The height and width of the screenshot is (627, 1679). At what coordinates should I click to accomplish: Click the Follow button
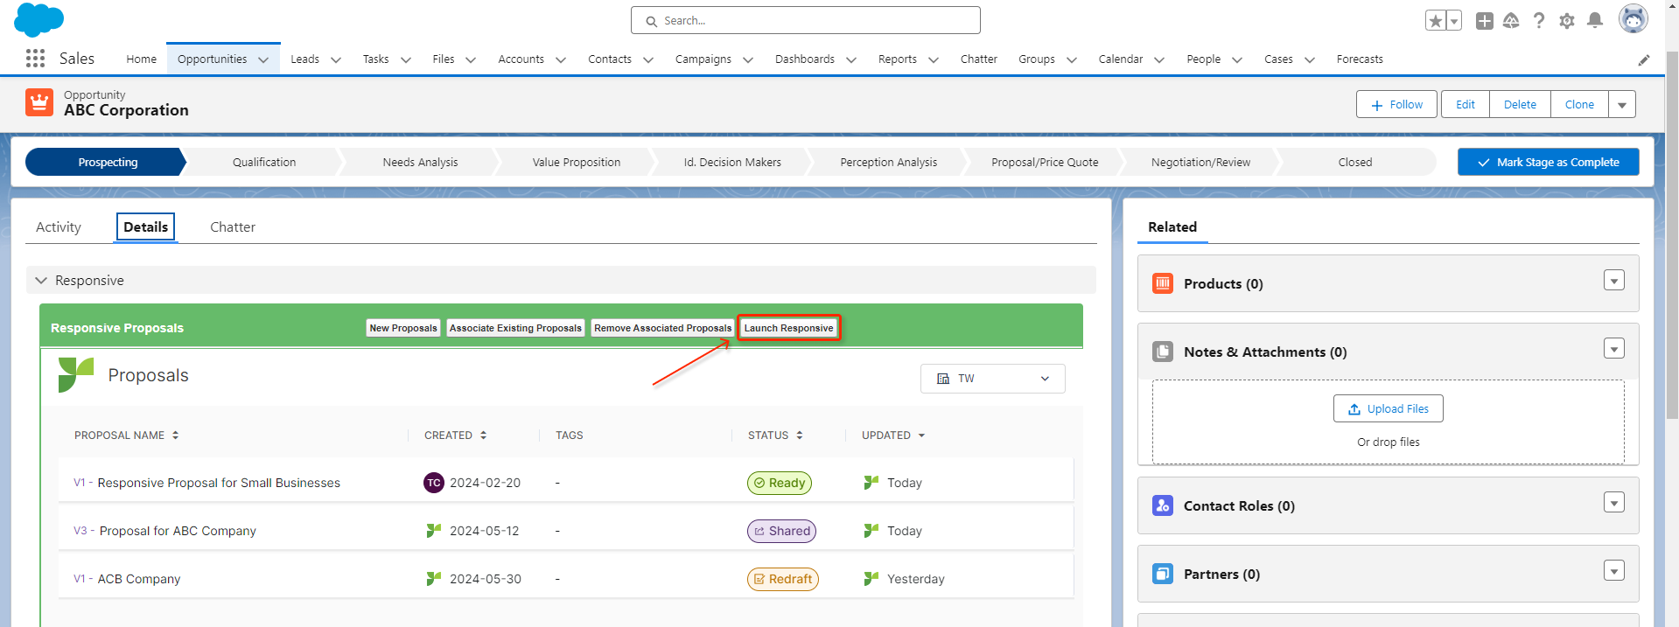click(1396, 104)
